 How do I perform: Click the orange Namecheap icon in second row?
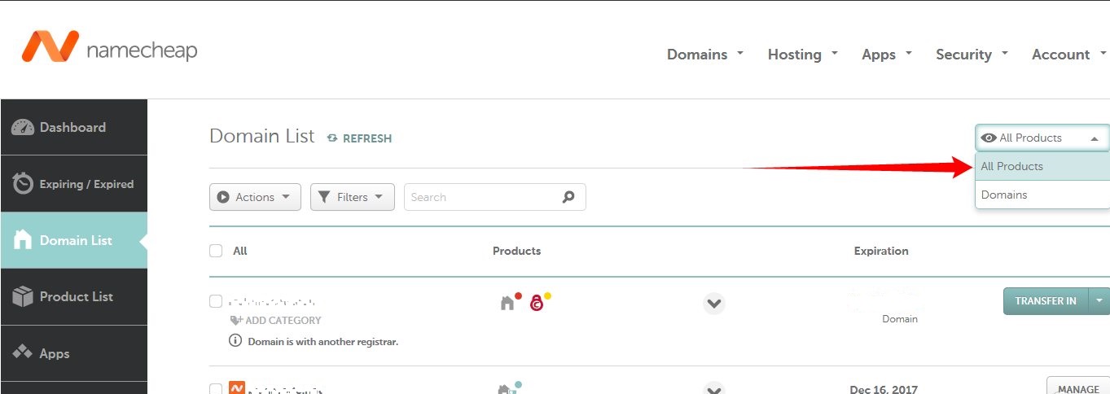(237, 388)
